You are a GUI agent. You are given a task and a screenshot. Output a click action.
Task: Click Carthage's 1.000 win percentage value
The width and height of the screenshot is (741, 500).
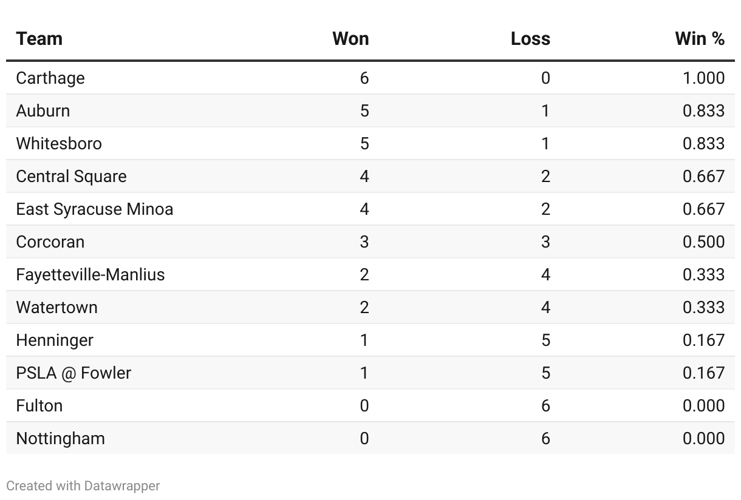coord(703,78)
